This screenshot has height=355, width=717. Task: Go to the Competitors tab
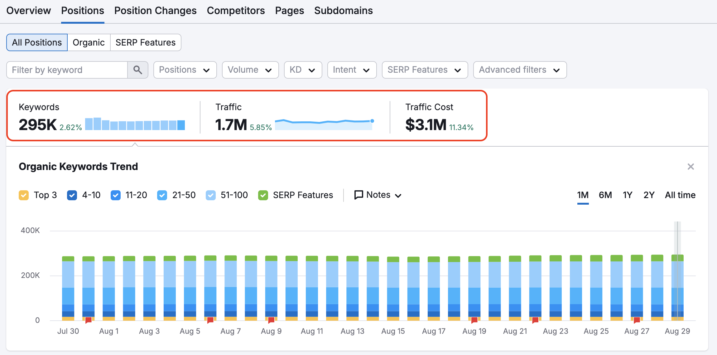click(x=236, y=11)
